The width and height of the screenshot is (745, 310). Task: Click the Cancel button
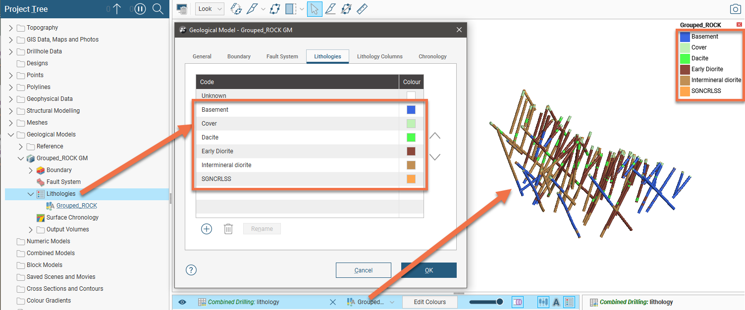pos(364,270)
